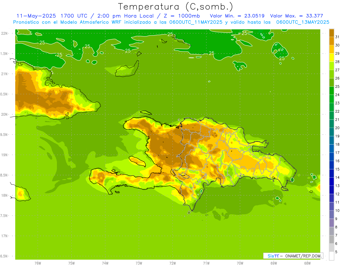Click the 'ONAMET/REP.DOM.' credit label
The image size is (345, 267).
(303, 256)
